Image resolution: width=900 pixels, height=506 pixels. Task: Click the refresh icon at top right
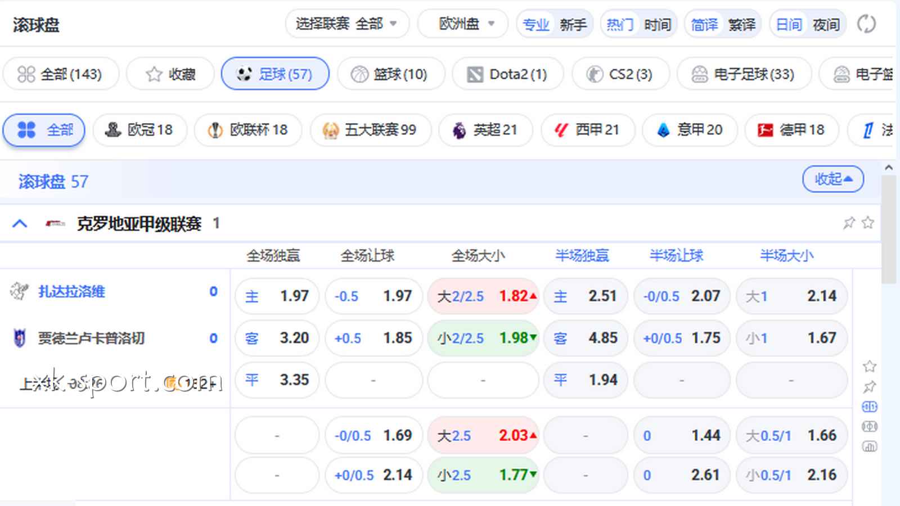click(x=866, y=24)
